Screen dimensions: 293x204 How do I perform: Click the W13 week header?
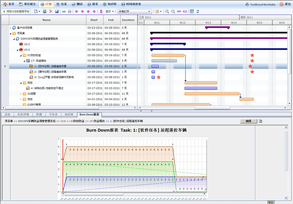click(208, 22)
